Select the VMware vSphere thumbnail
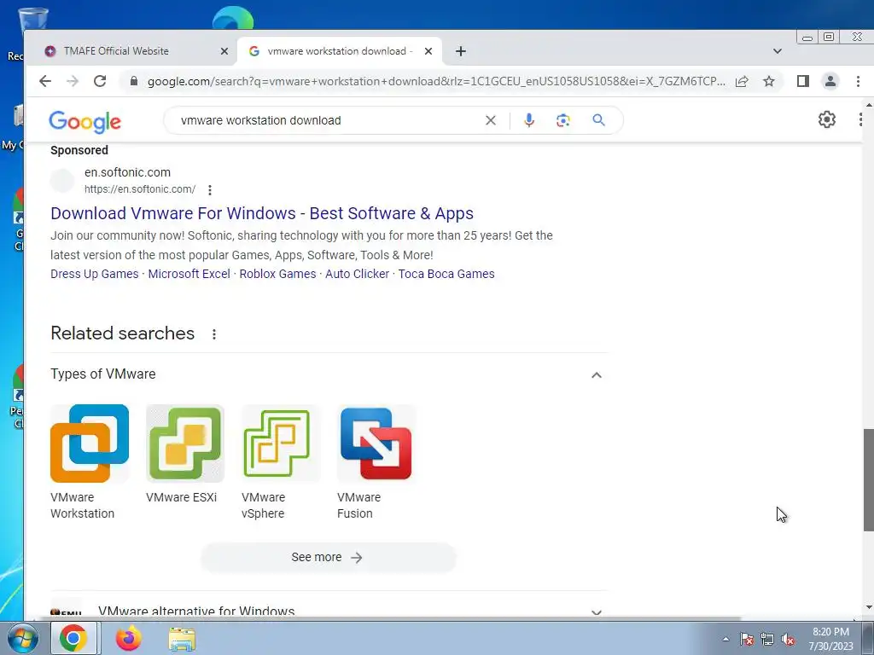 (281, 443)
